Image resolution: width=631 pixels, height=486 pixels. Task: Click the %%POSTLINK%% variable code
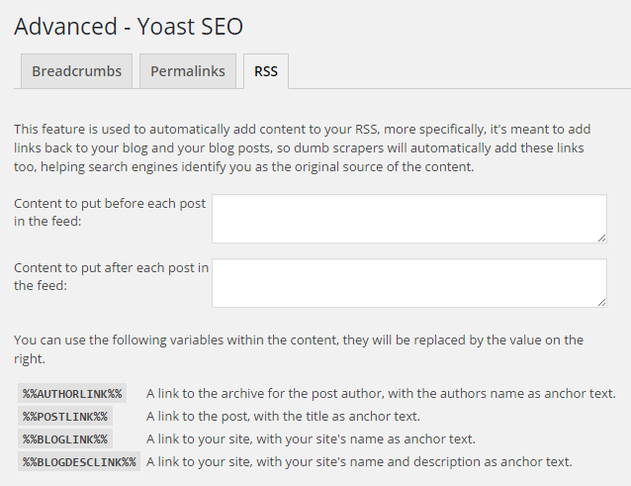[65, 417]
